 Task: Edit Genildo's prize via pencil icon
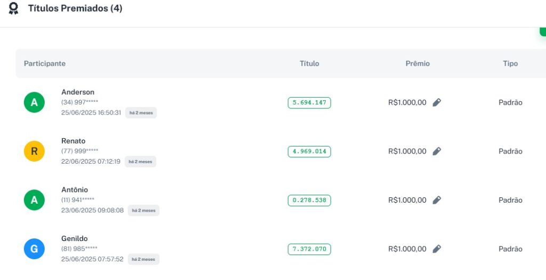pyautogui.click(x=437, y=249)
